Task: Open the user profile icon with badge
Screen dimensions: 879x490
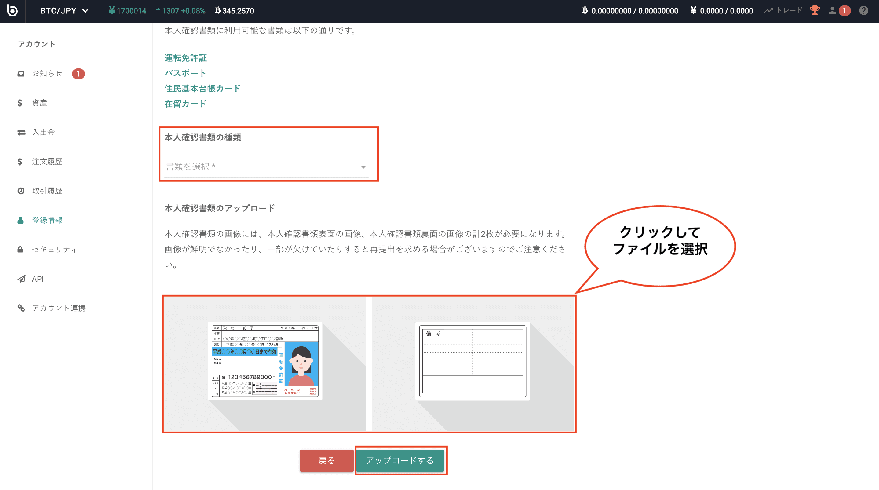Action: click(x=833, y=11)
